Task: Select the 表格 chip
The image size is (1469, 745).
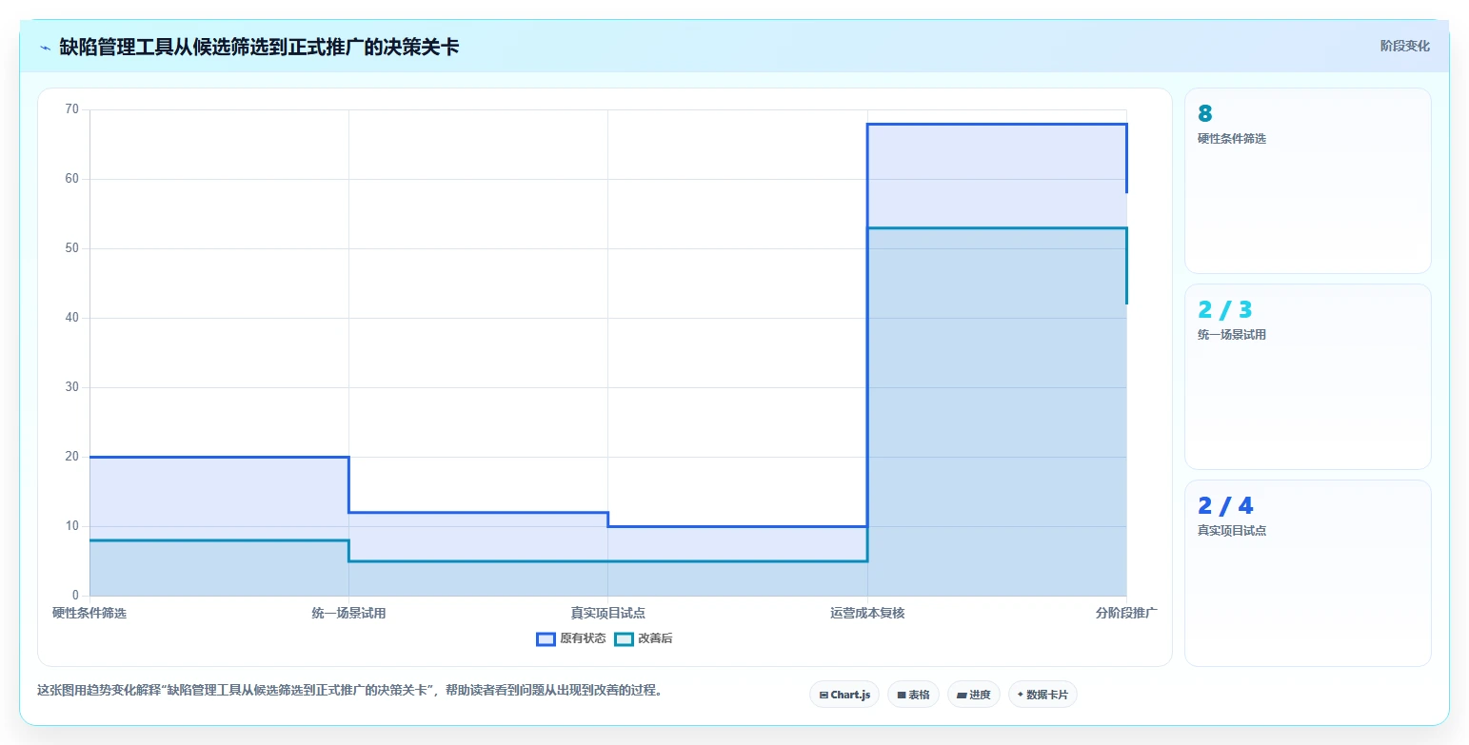Action: pos(913,695)
